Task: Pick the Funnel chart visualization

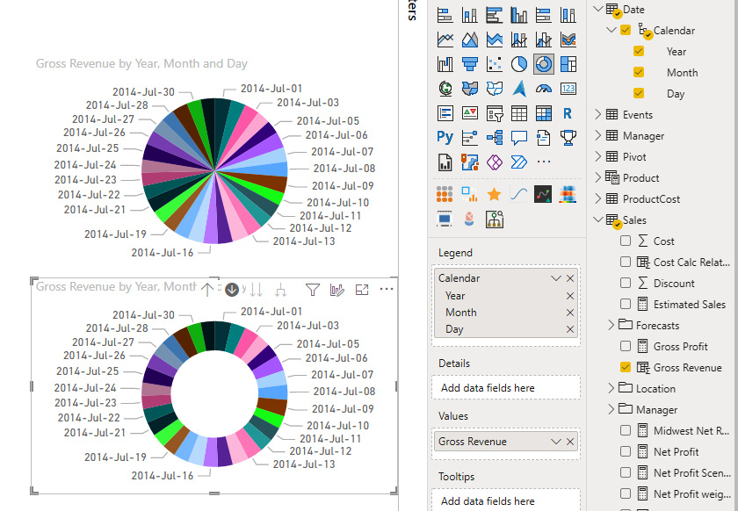Action: click(x=470, y=64)
